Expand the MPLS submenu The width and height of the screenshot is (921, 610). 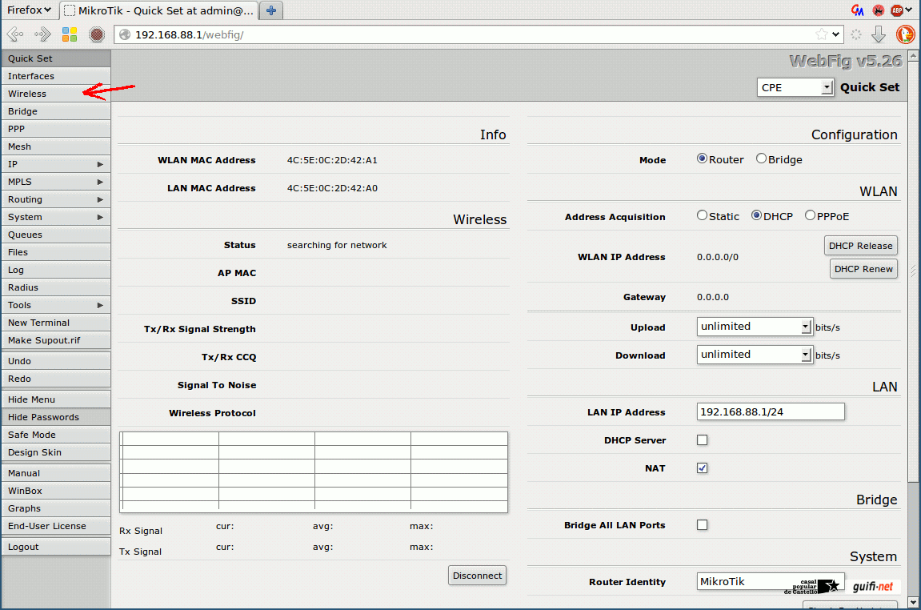[x=55, y=182]
